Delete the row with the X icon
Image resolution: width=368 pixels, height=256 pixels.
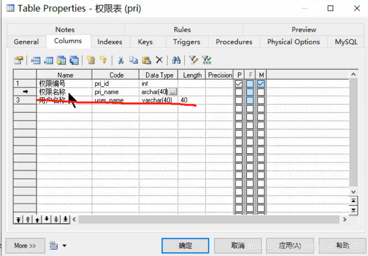coord(159,60)
